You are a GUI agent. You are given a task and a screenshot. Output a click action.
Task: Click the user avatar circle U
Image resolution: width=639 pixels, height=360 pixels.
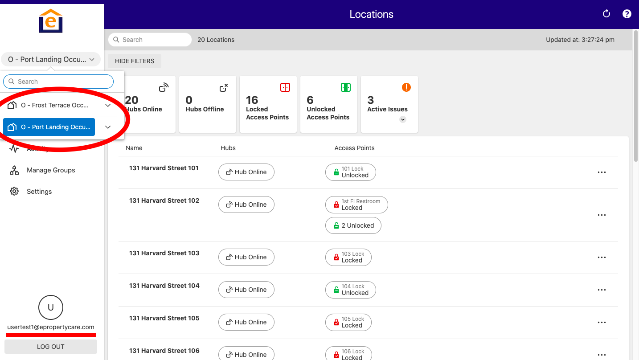(x=51, y=307)
